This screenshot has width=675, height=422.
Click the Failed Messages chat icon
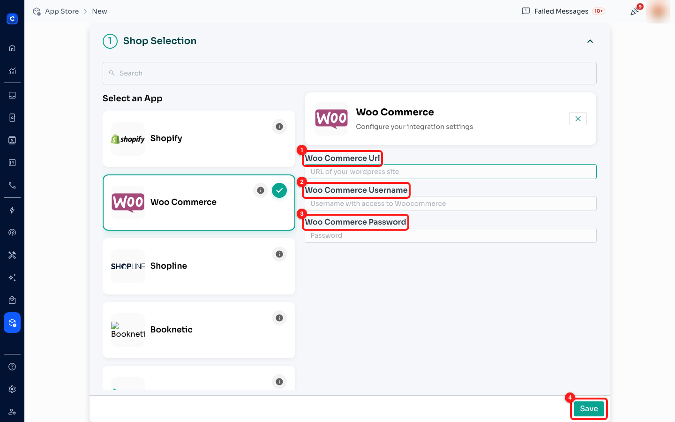coord(526,11)
